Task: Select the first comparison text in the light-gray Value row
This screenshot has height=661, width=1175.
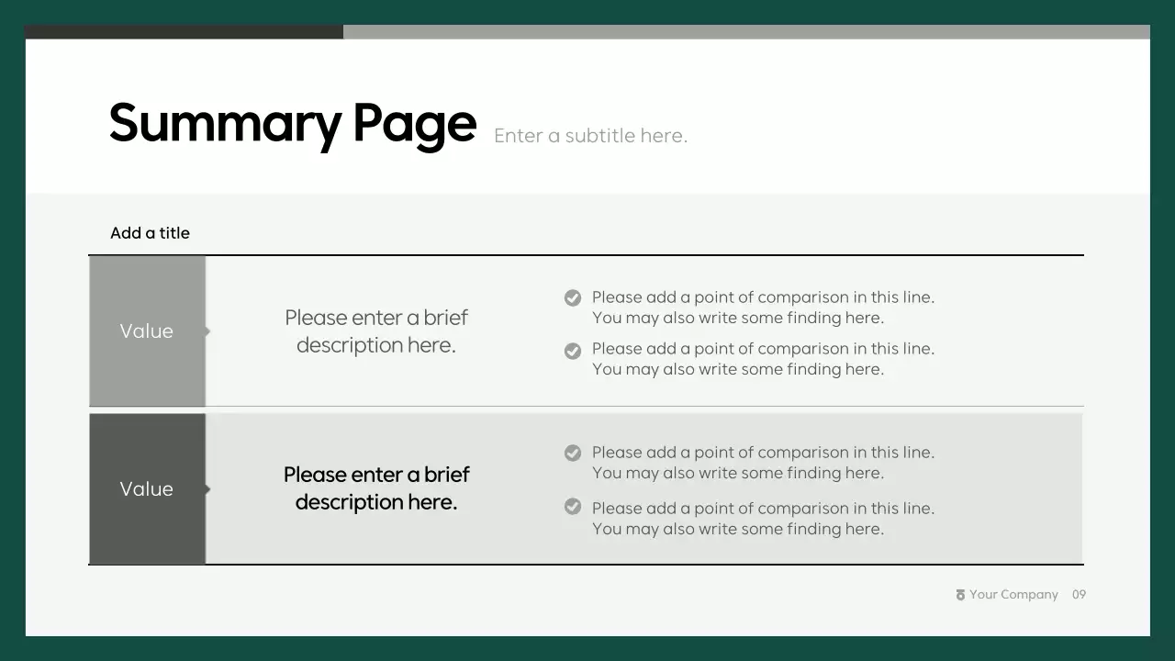Action: tap(762, 308)
